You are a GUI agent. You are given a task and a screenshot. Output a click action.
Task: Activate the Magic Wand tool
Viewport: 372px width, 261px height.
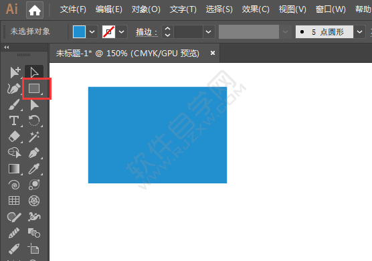34,137
